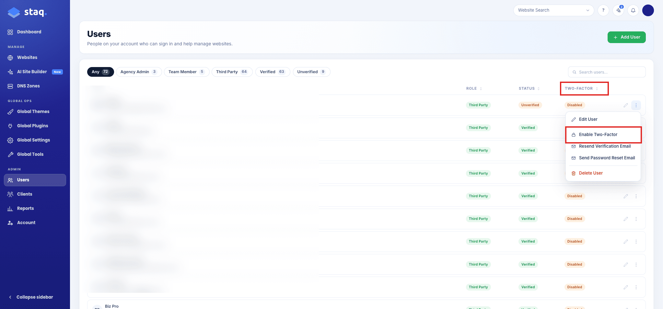Choose Send Password Reset Email
663x309 pixels.
click(x=603, y=158)
